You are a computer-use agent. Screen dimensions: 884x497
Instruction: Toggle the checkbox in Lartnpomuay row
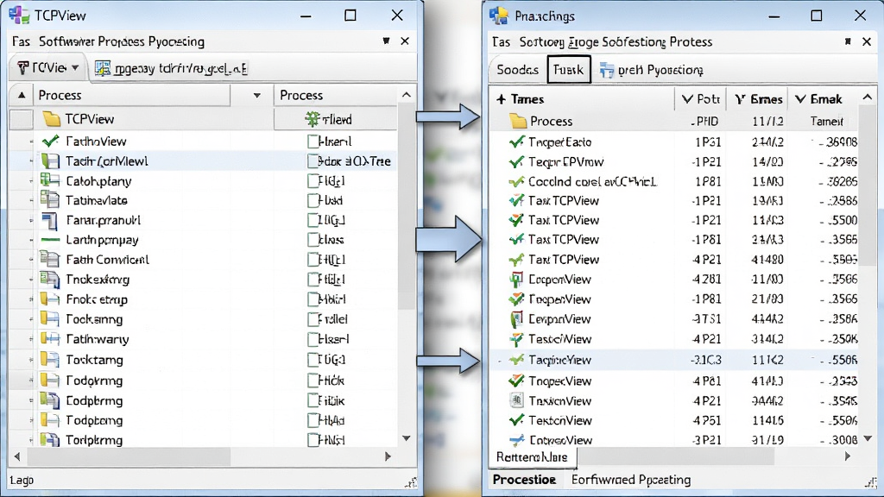313,240
